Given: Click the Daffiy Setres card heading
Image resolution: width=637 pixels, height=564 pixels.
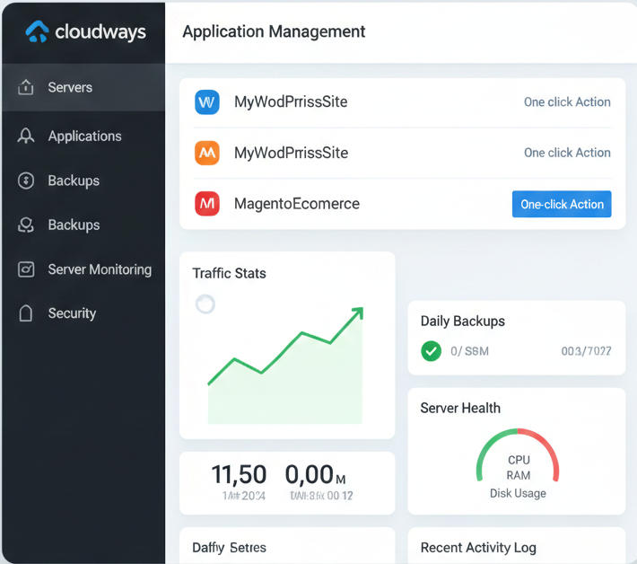Looking at the screenshot, I should [x=229, y=548].
